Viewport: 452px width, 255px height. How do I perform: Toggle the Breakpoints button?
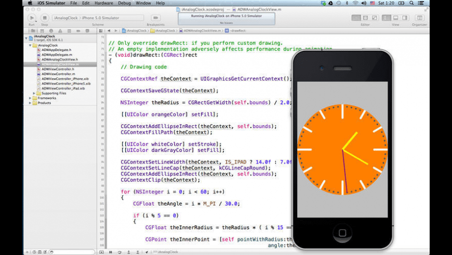click(x=155, y=18)
